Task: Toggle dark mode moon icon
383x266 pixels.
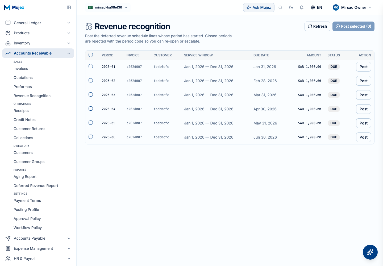Action: [x=291, y=7]
